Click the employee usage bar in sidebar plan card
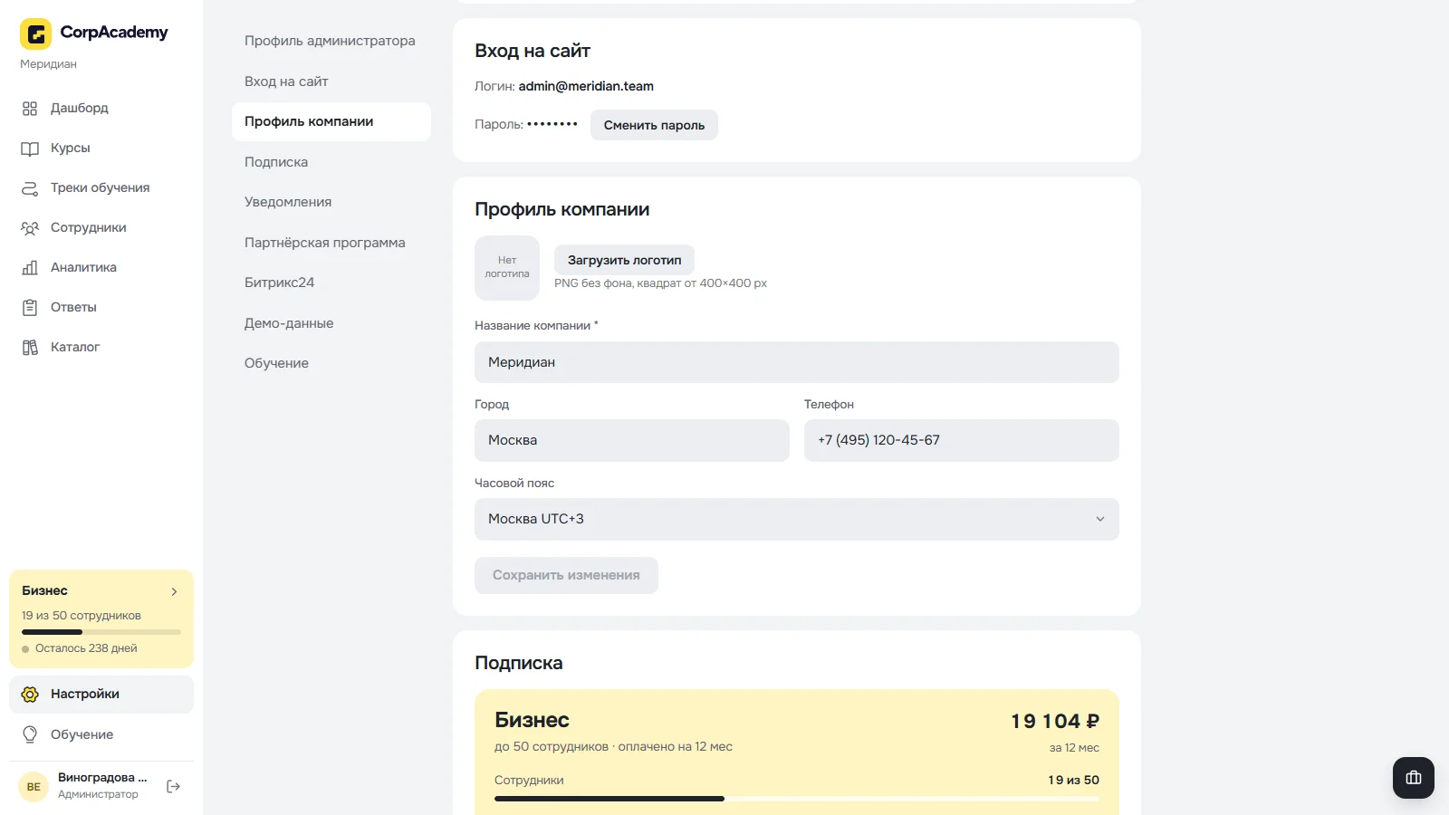The height and width of the screenshot is (815, 1449). point(101,632)
